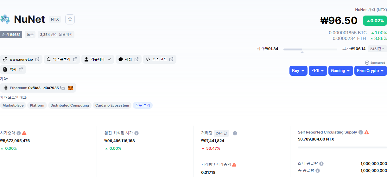Viewport: 387px width, 183px height.
Task: Click the red warning icon beside 시가총액
Action: pos(24,133)
